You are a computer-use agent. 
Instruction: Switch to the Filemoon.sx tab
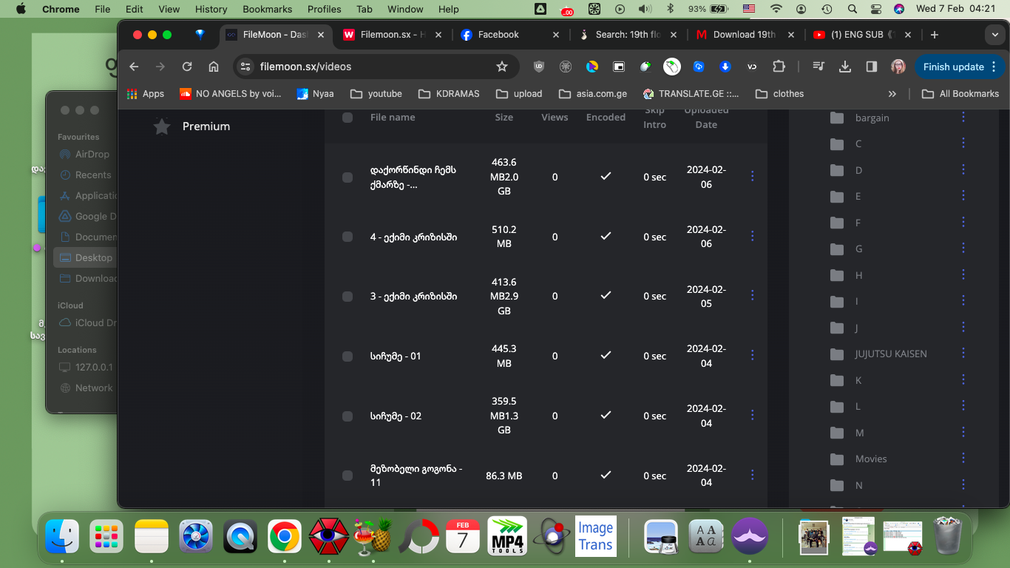393,35
